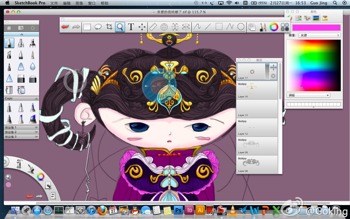Screen dimensions: 350x219
Task: Switch to crayons tab in Colors panel
Action: point(325,18)
